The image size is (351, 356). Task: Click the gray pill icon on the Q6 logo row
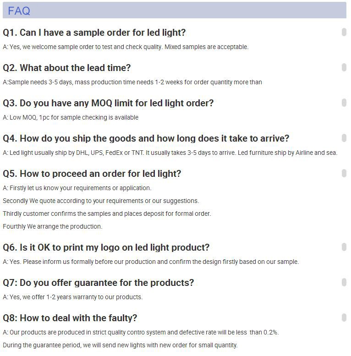click(x=344, y=247)
